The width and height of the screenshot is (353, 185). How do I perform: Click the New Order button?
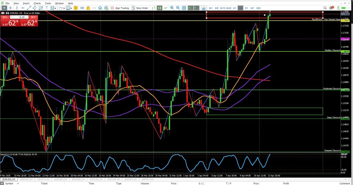click(140, 8)
